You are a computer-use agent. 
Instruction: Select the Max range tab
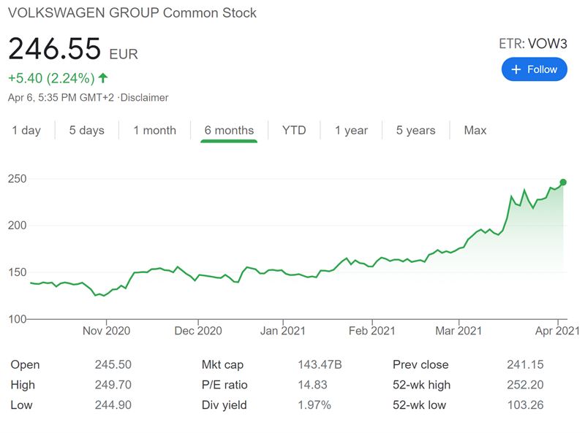[475, 131]
